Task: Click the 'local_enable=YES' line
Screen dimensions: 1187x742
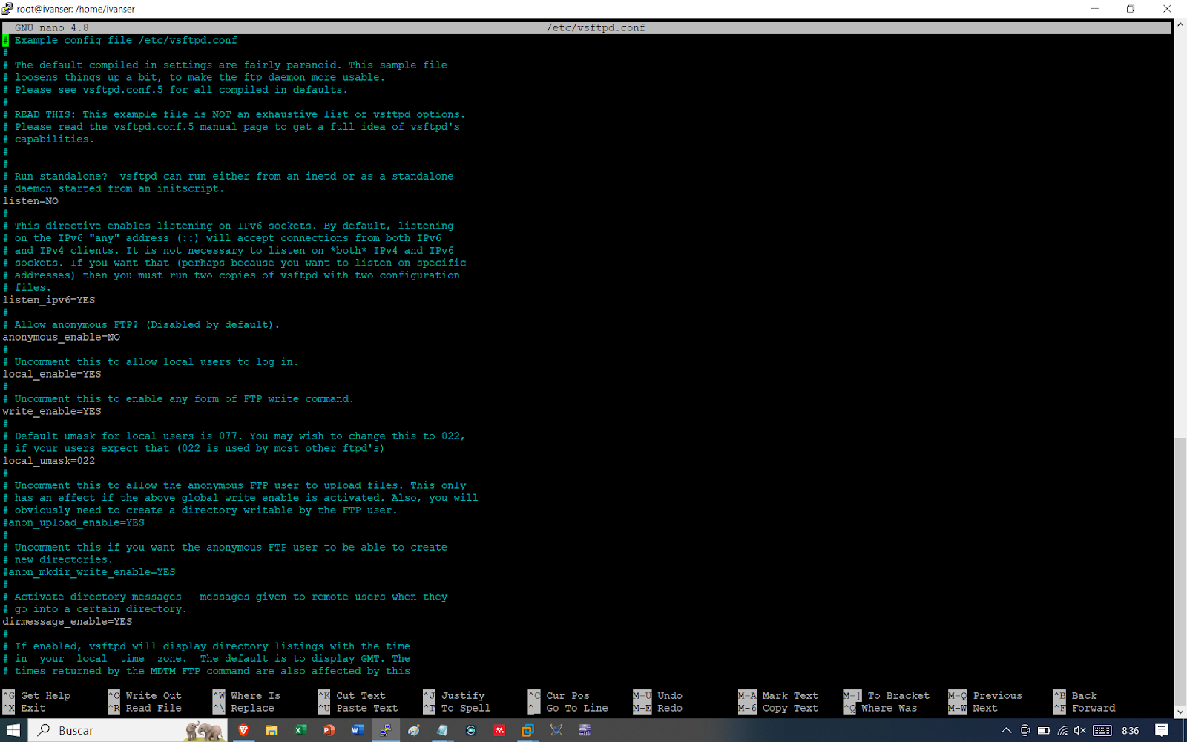Action: click(52, 374)
